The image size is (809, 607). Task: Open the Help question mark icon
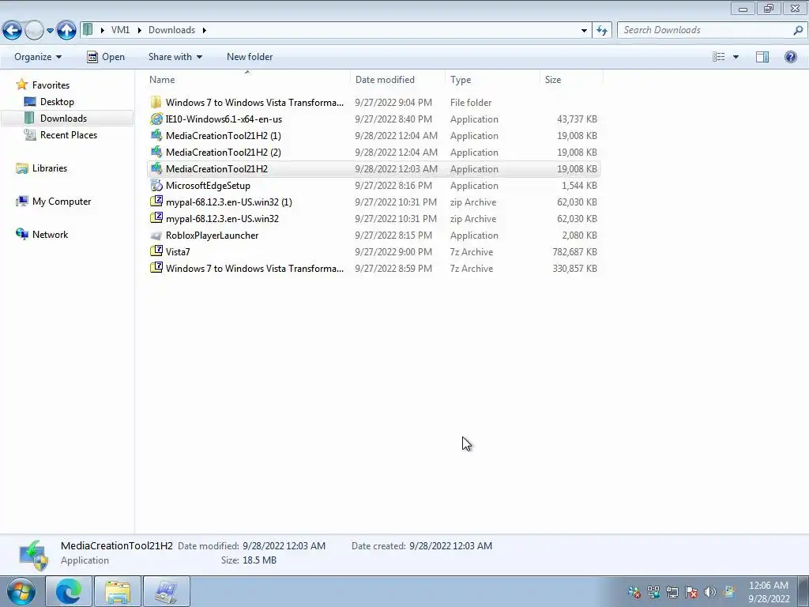[790, 57]
